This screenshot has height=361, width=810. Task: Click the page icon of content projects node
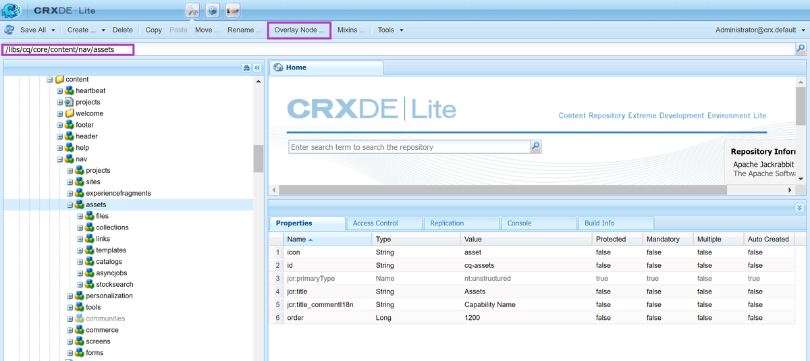coord(70,102)
